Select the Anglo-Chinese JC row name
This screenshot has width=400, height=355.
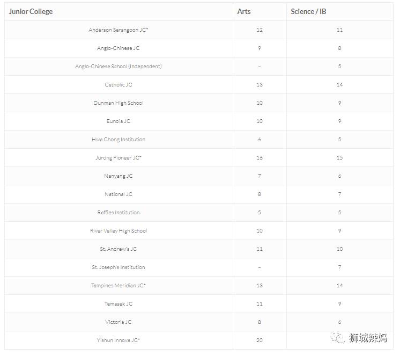click(x=118, y=48)
